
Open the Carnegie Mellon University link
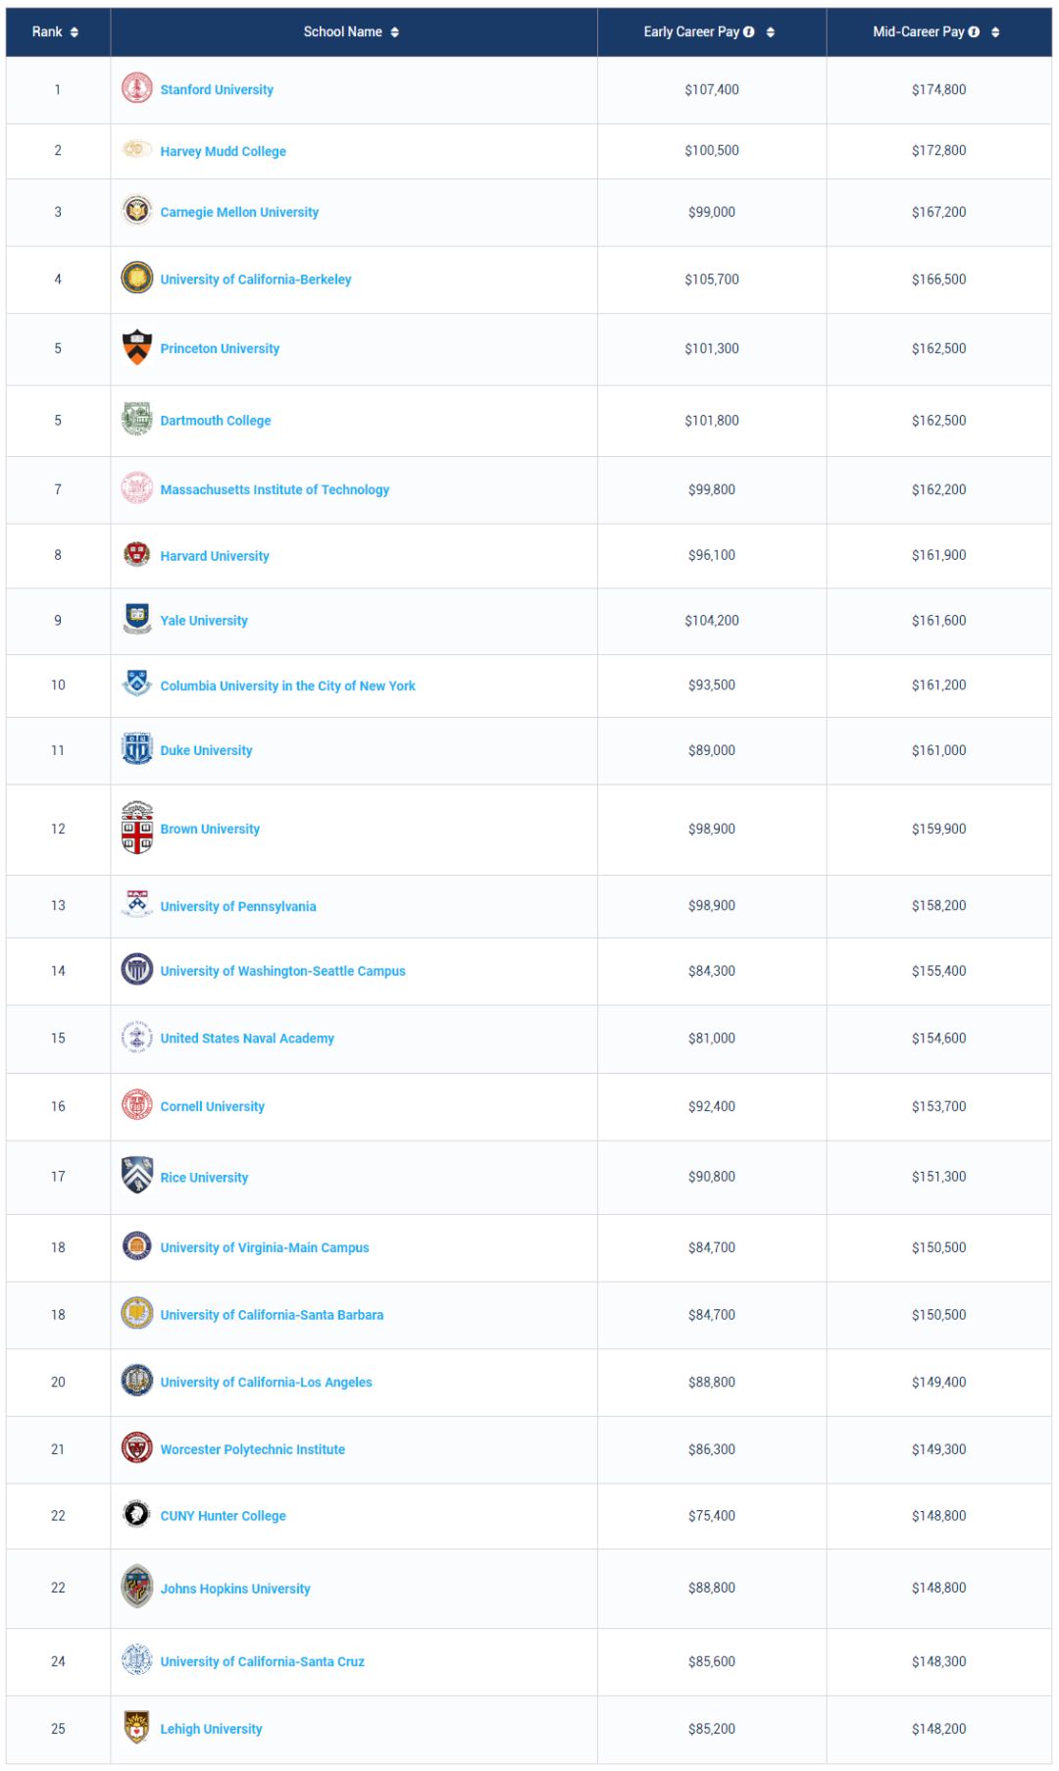[239, 212]
